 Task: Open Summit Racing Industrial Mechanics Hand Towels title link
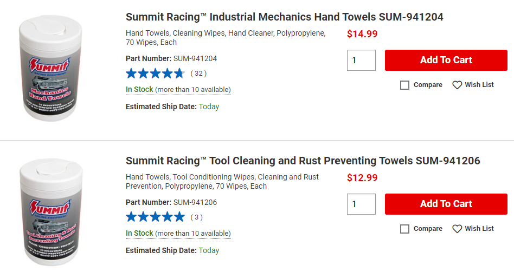pyautogui.click(x=285, y=17)
